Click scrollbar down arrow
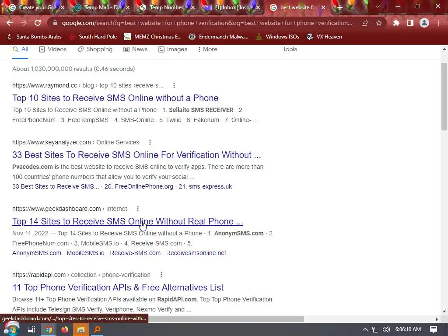Image resolution: width=448 pixels, height=336 pixels. (444, 311)
